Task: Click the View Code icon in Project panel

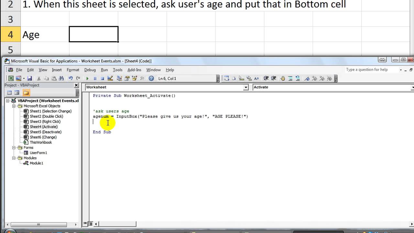Action: coord(9,93)
